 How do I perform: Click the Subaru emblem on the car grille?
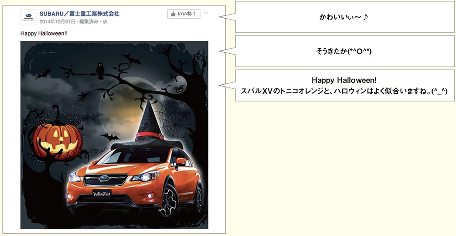coord(104,178)
